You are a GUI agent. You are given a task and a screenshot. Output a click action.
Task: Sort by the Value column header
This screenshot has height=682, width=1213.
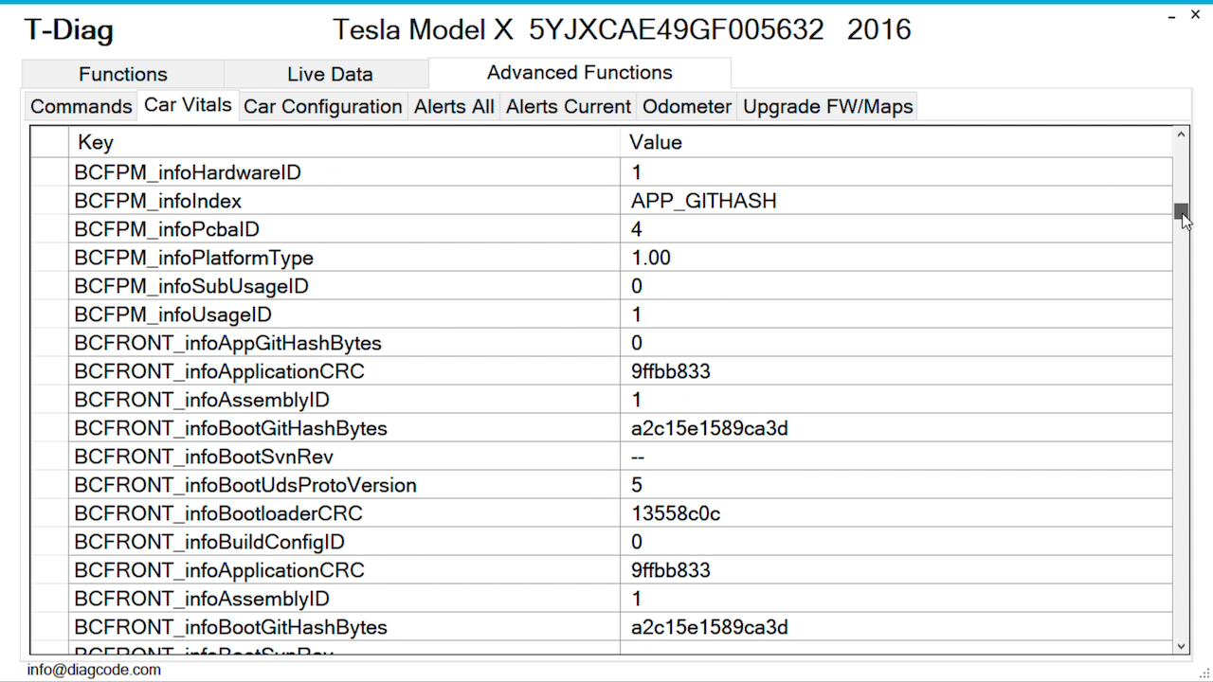click(x=896, y=142)
